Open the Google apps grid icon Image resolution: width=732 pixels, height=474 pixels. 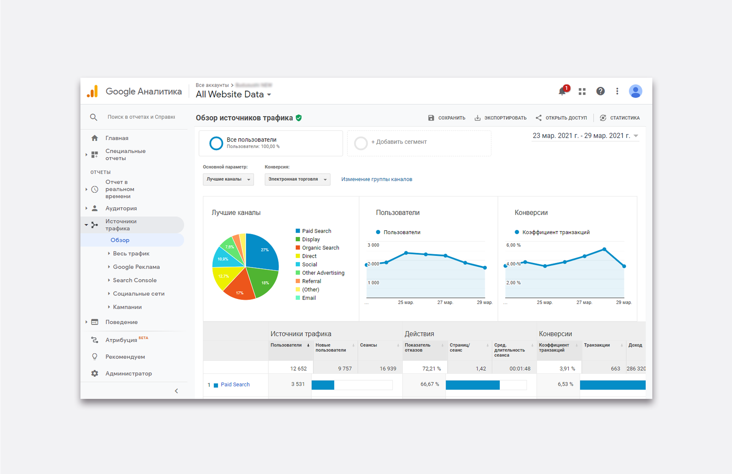tap(582, 92)
